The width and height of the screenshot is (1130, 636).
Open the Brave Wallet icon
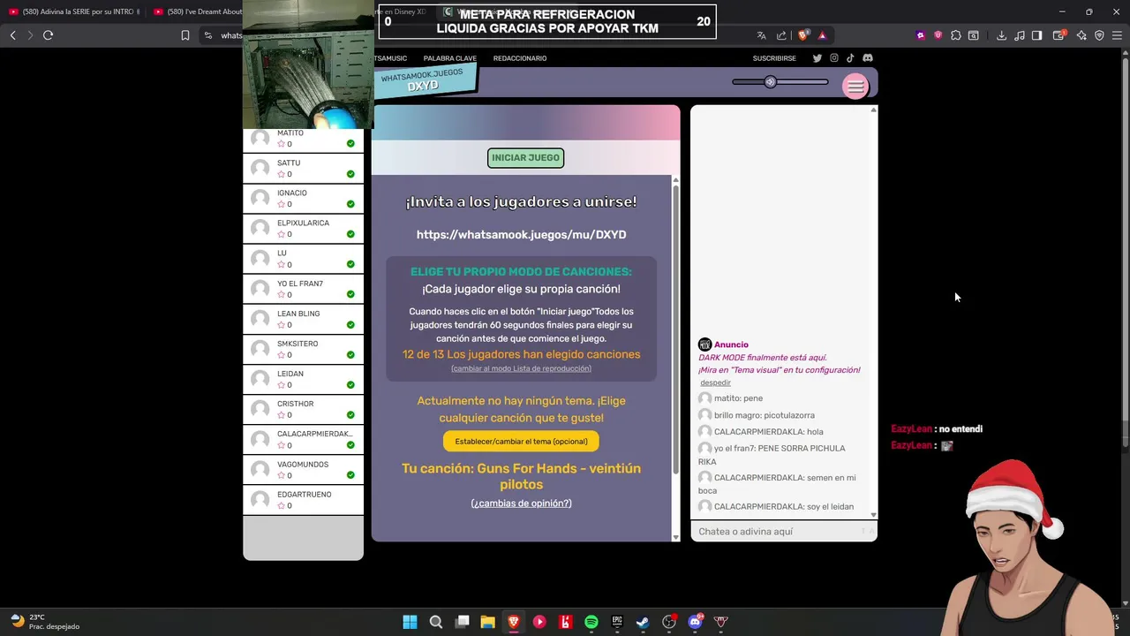tap(1059, 35)
